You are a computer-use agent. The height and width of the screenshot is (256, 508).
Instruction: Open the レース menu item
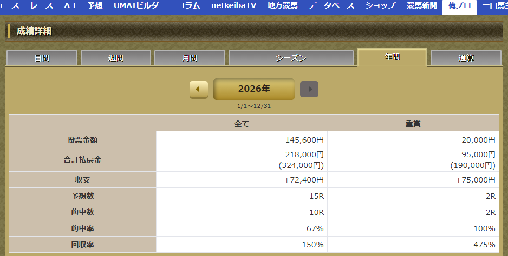pos(42,6)
